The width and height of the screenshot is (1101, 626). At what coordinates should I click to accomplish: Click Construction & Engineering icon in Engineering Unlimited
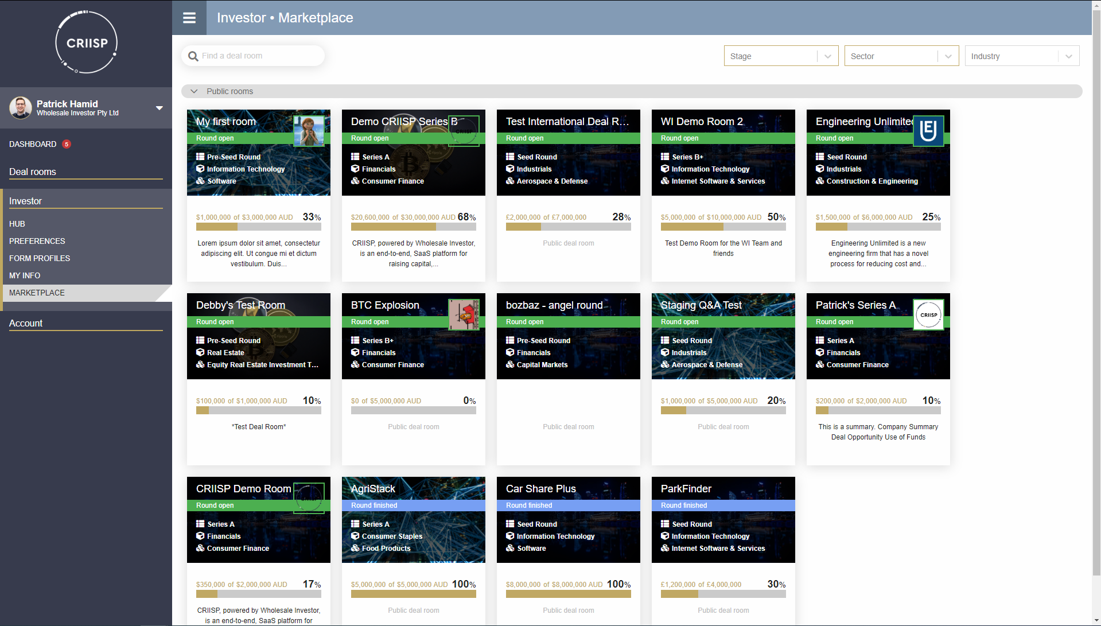pos(820,181)
